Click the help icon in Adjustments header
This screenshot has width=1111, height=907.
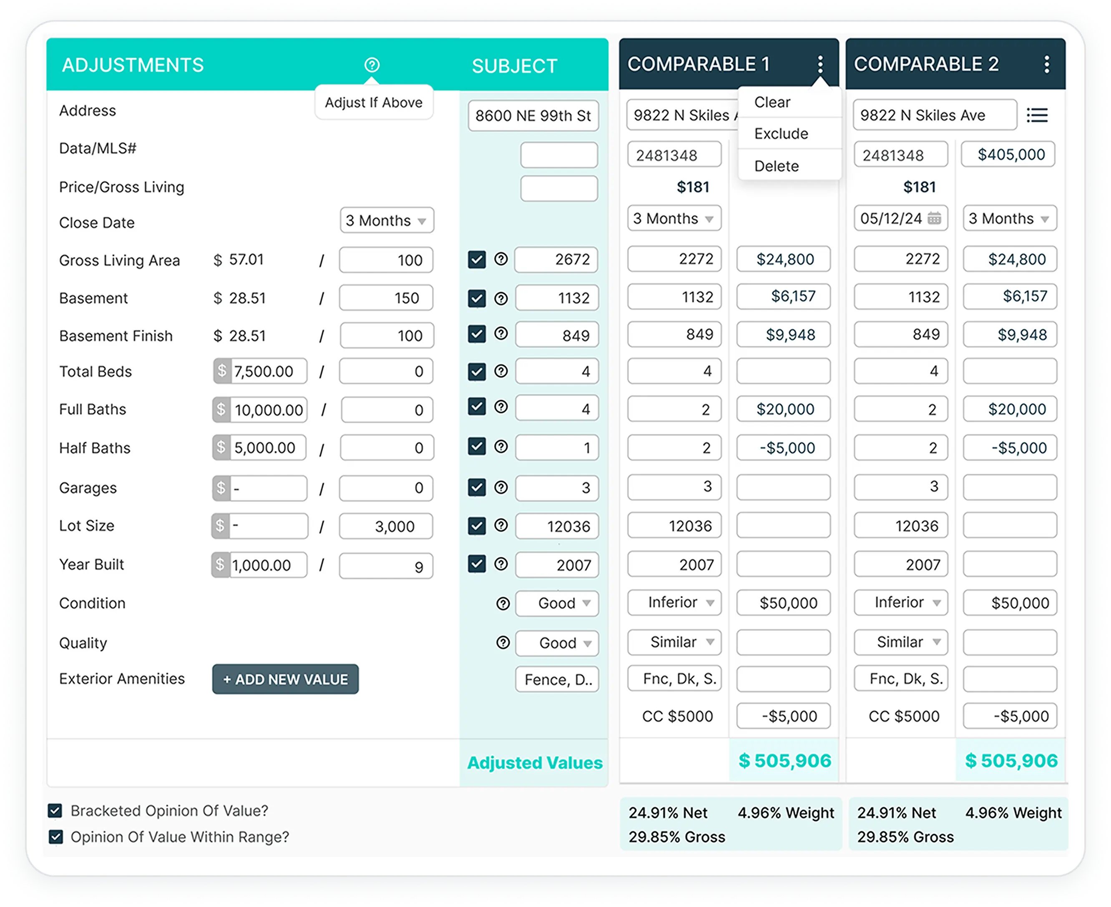[372, 65]
